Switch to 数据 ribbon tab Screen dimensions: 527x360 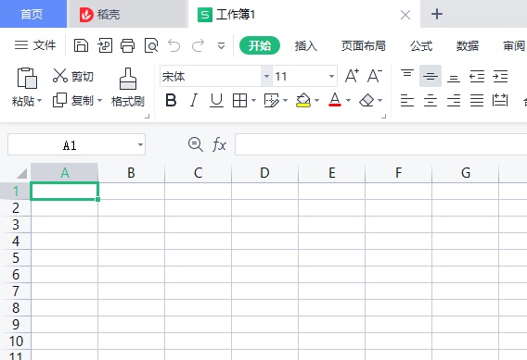(468, 45)
